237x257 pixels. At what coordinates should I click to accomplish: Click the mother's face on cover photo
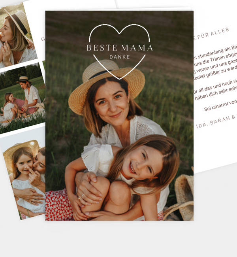tap(111, 102)
